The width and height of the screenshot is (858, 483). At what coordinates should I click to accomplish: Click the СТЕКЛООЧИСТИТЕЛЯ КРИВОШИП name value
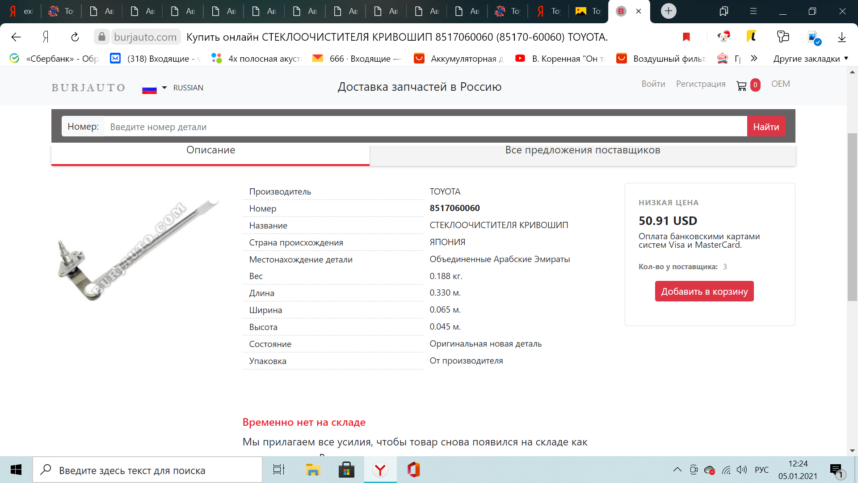coord(499,225)
